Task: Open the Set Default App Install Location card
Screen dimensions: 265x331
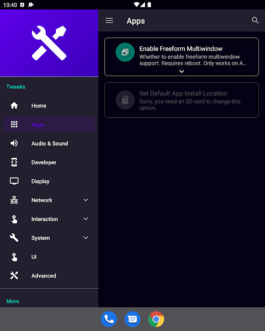Action: pyautogui.click(x=182, y=100)
